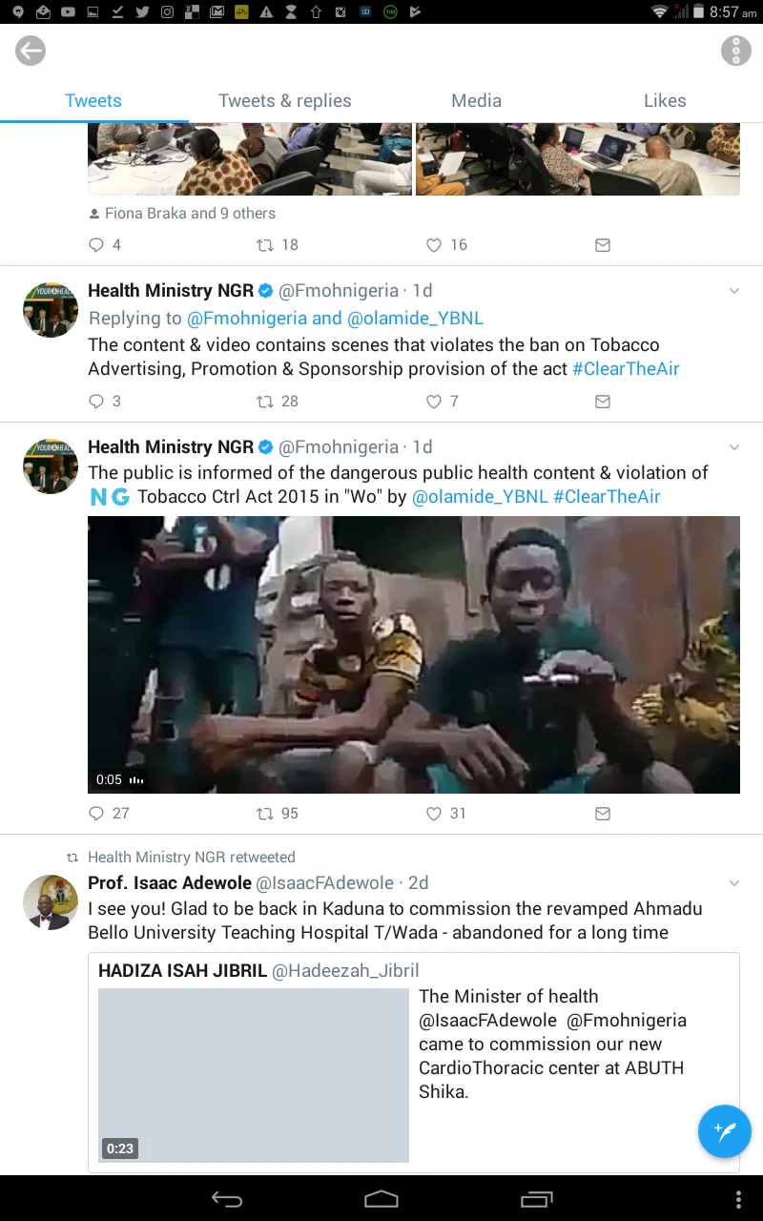The width and height of the screenshot is (763, 1221).
Task: Open the three-dot overflow menu
Action: coord(735,51)
